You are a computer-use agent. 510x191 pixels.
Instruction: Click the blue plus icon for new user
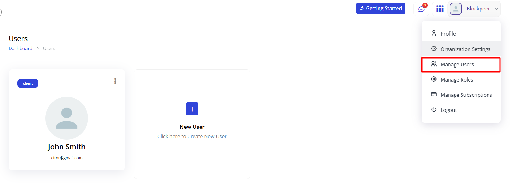pyautogui.click(x=192, y=109)
